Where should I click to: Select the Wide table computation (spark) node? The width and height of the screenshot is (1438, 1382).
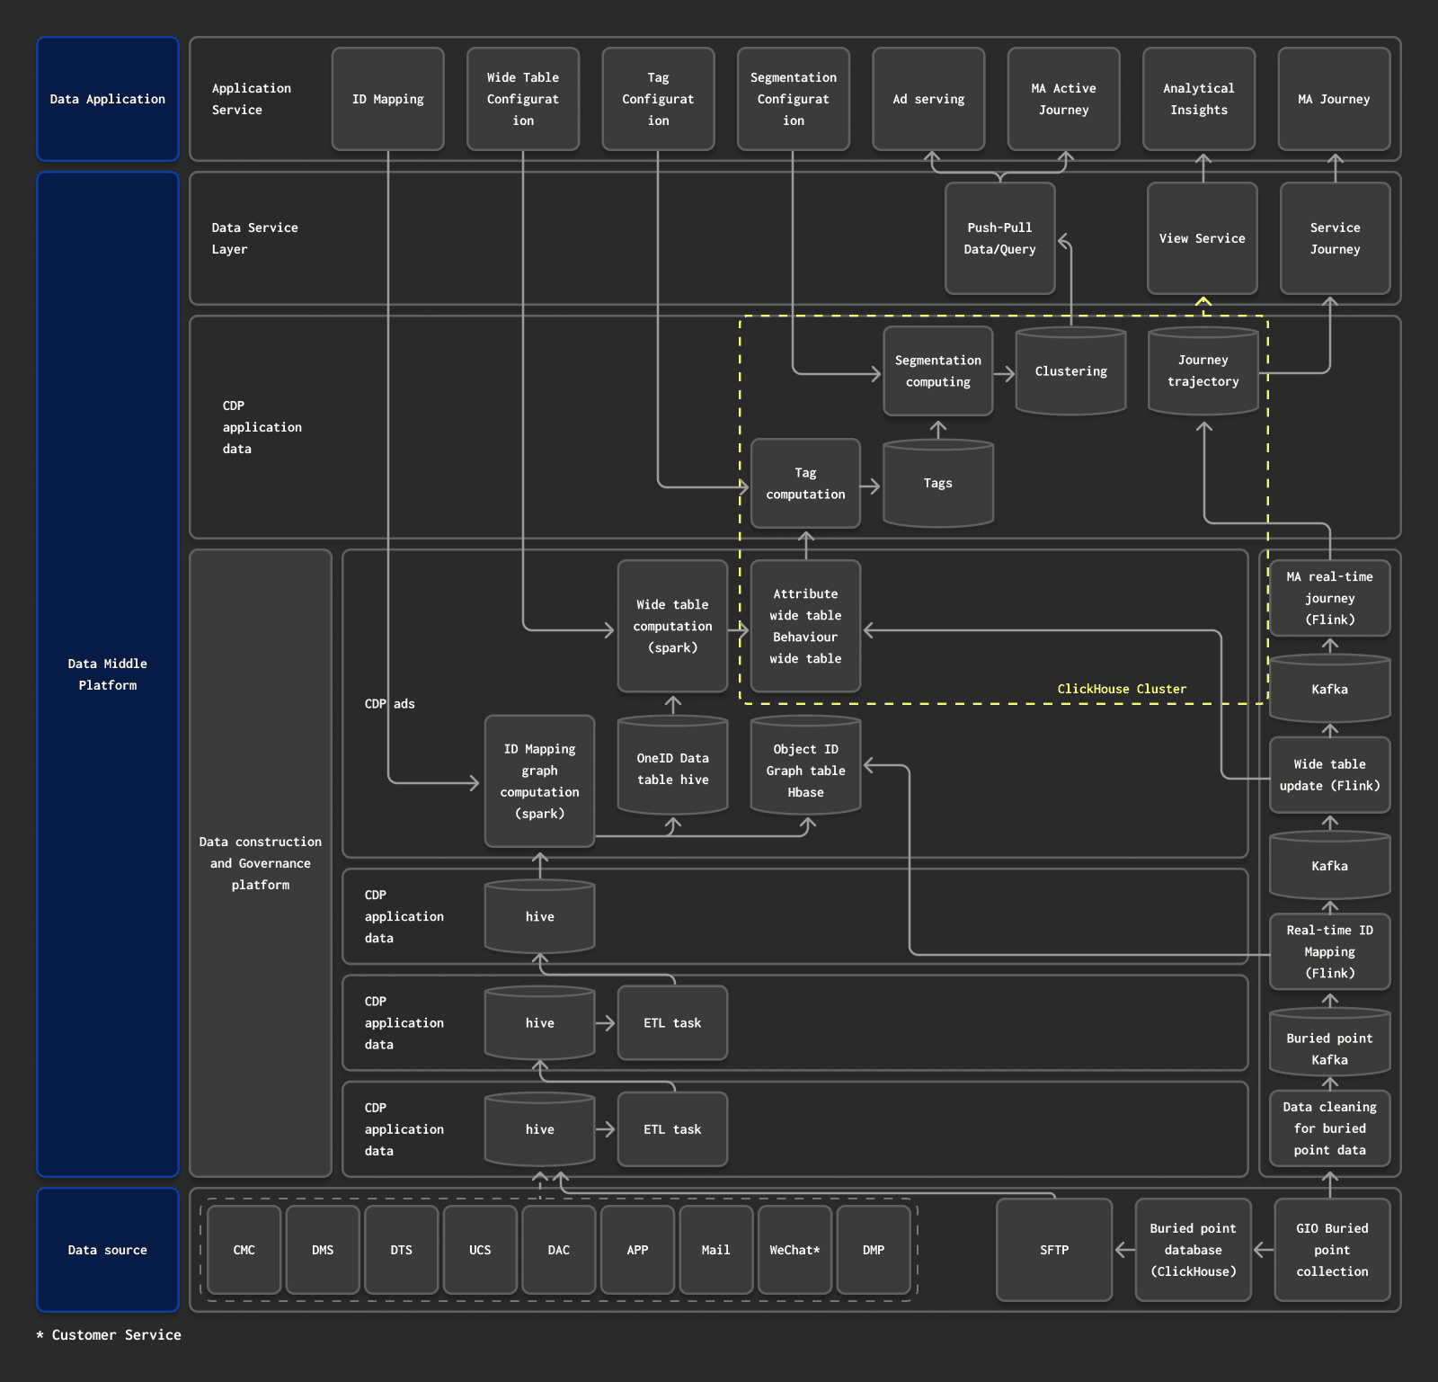click(x=672, y=626)
